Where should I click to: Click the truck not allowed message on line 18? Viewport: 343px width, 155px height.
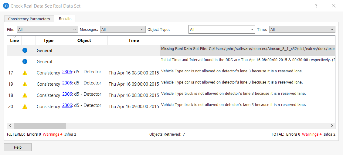coord(233,94)
